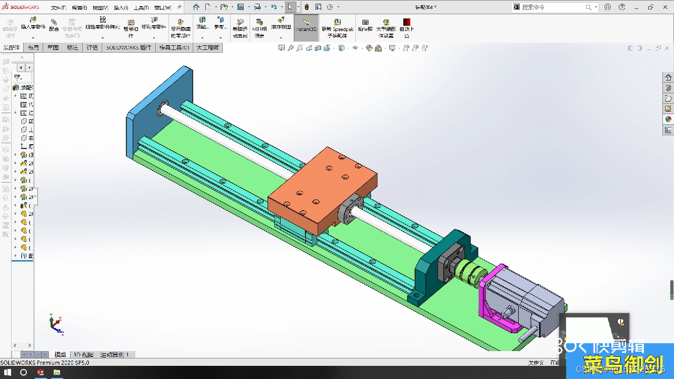The image size is (674, 379).
Task: Toggle Hide/Show Items eye icon
Action: point(355,48)
